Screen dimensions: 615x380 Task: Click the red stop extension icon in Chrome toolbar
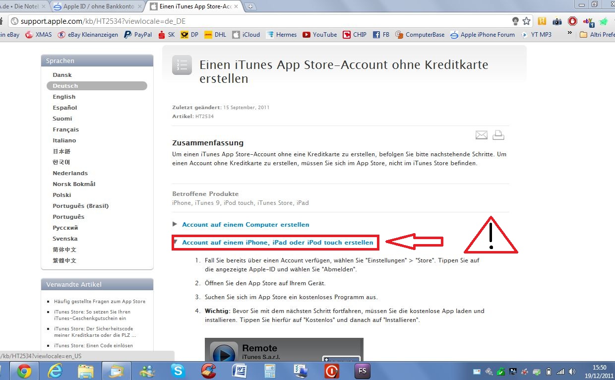[573, 21]
